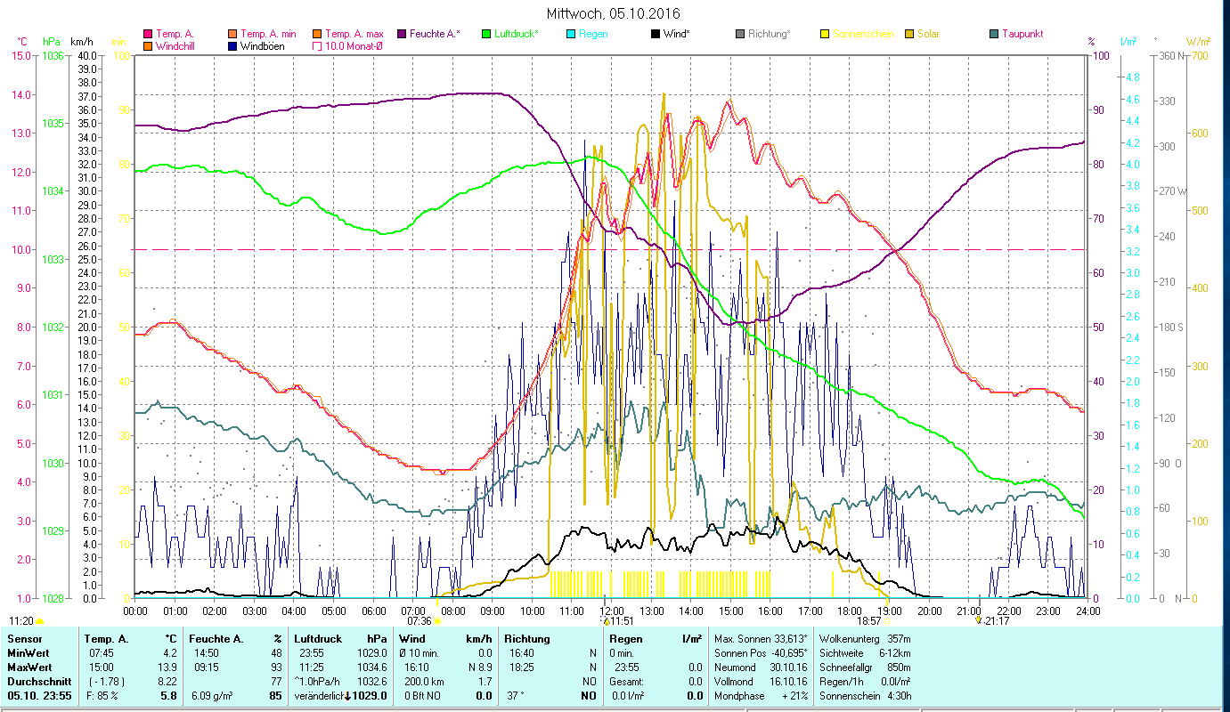1230x712 pixels.
Task: Click the 10.0 Monat-Ø legend label
Action: click(354, 45)
